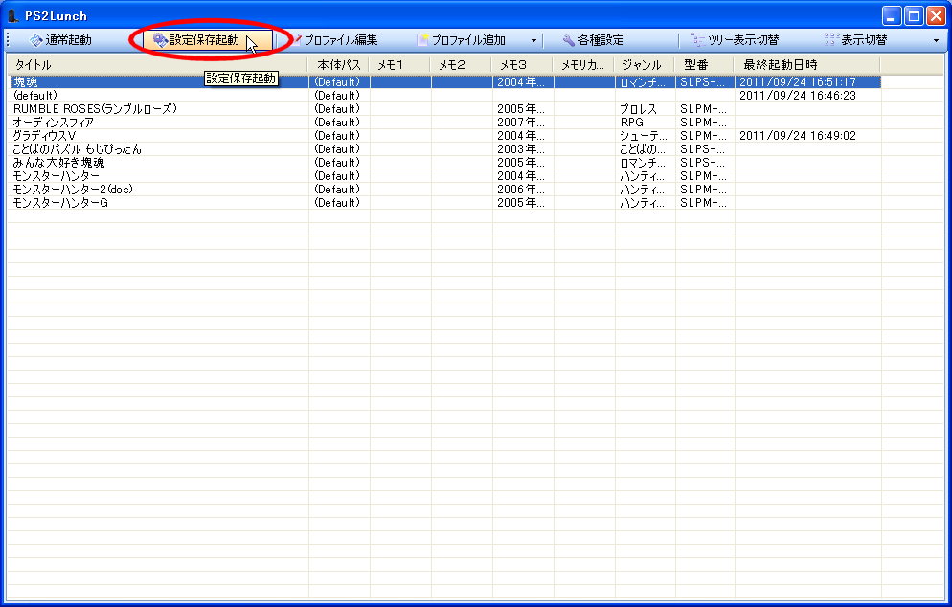This screenshot has height=607, width=952.
Task: Click the メモリカ... column header
Action: click(x=583, y=65)
